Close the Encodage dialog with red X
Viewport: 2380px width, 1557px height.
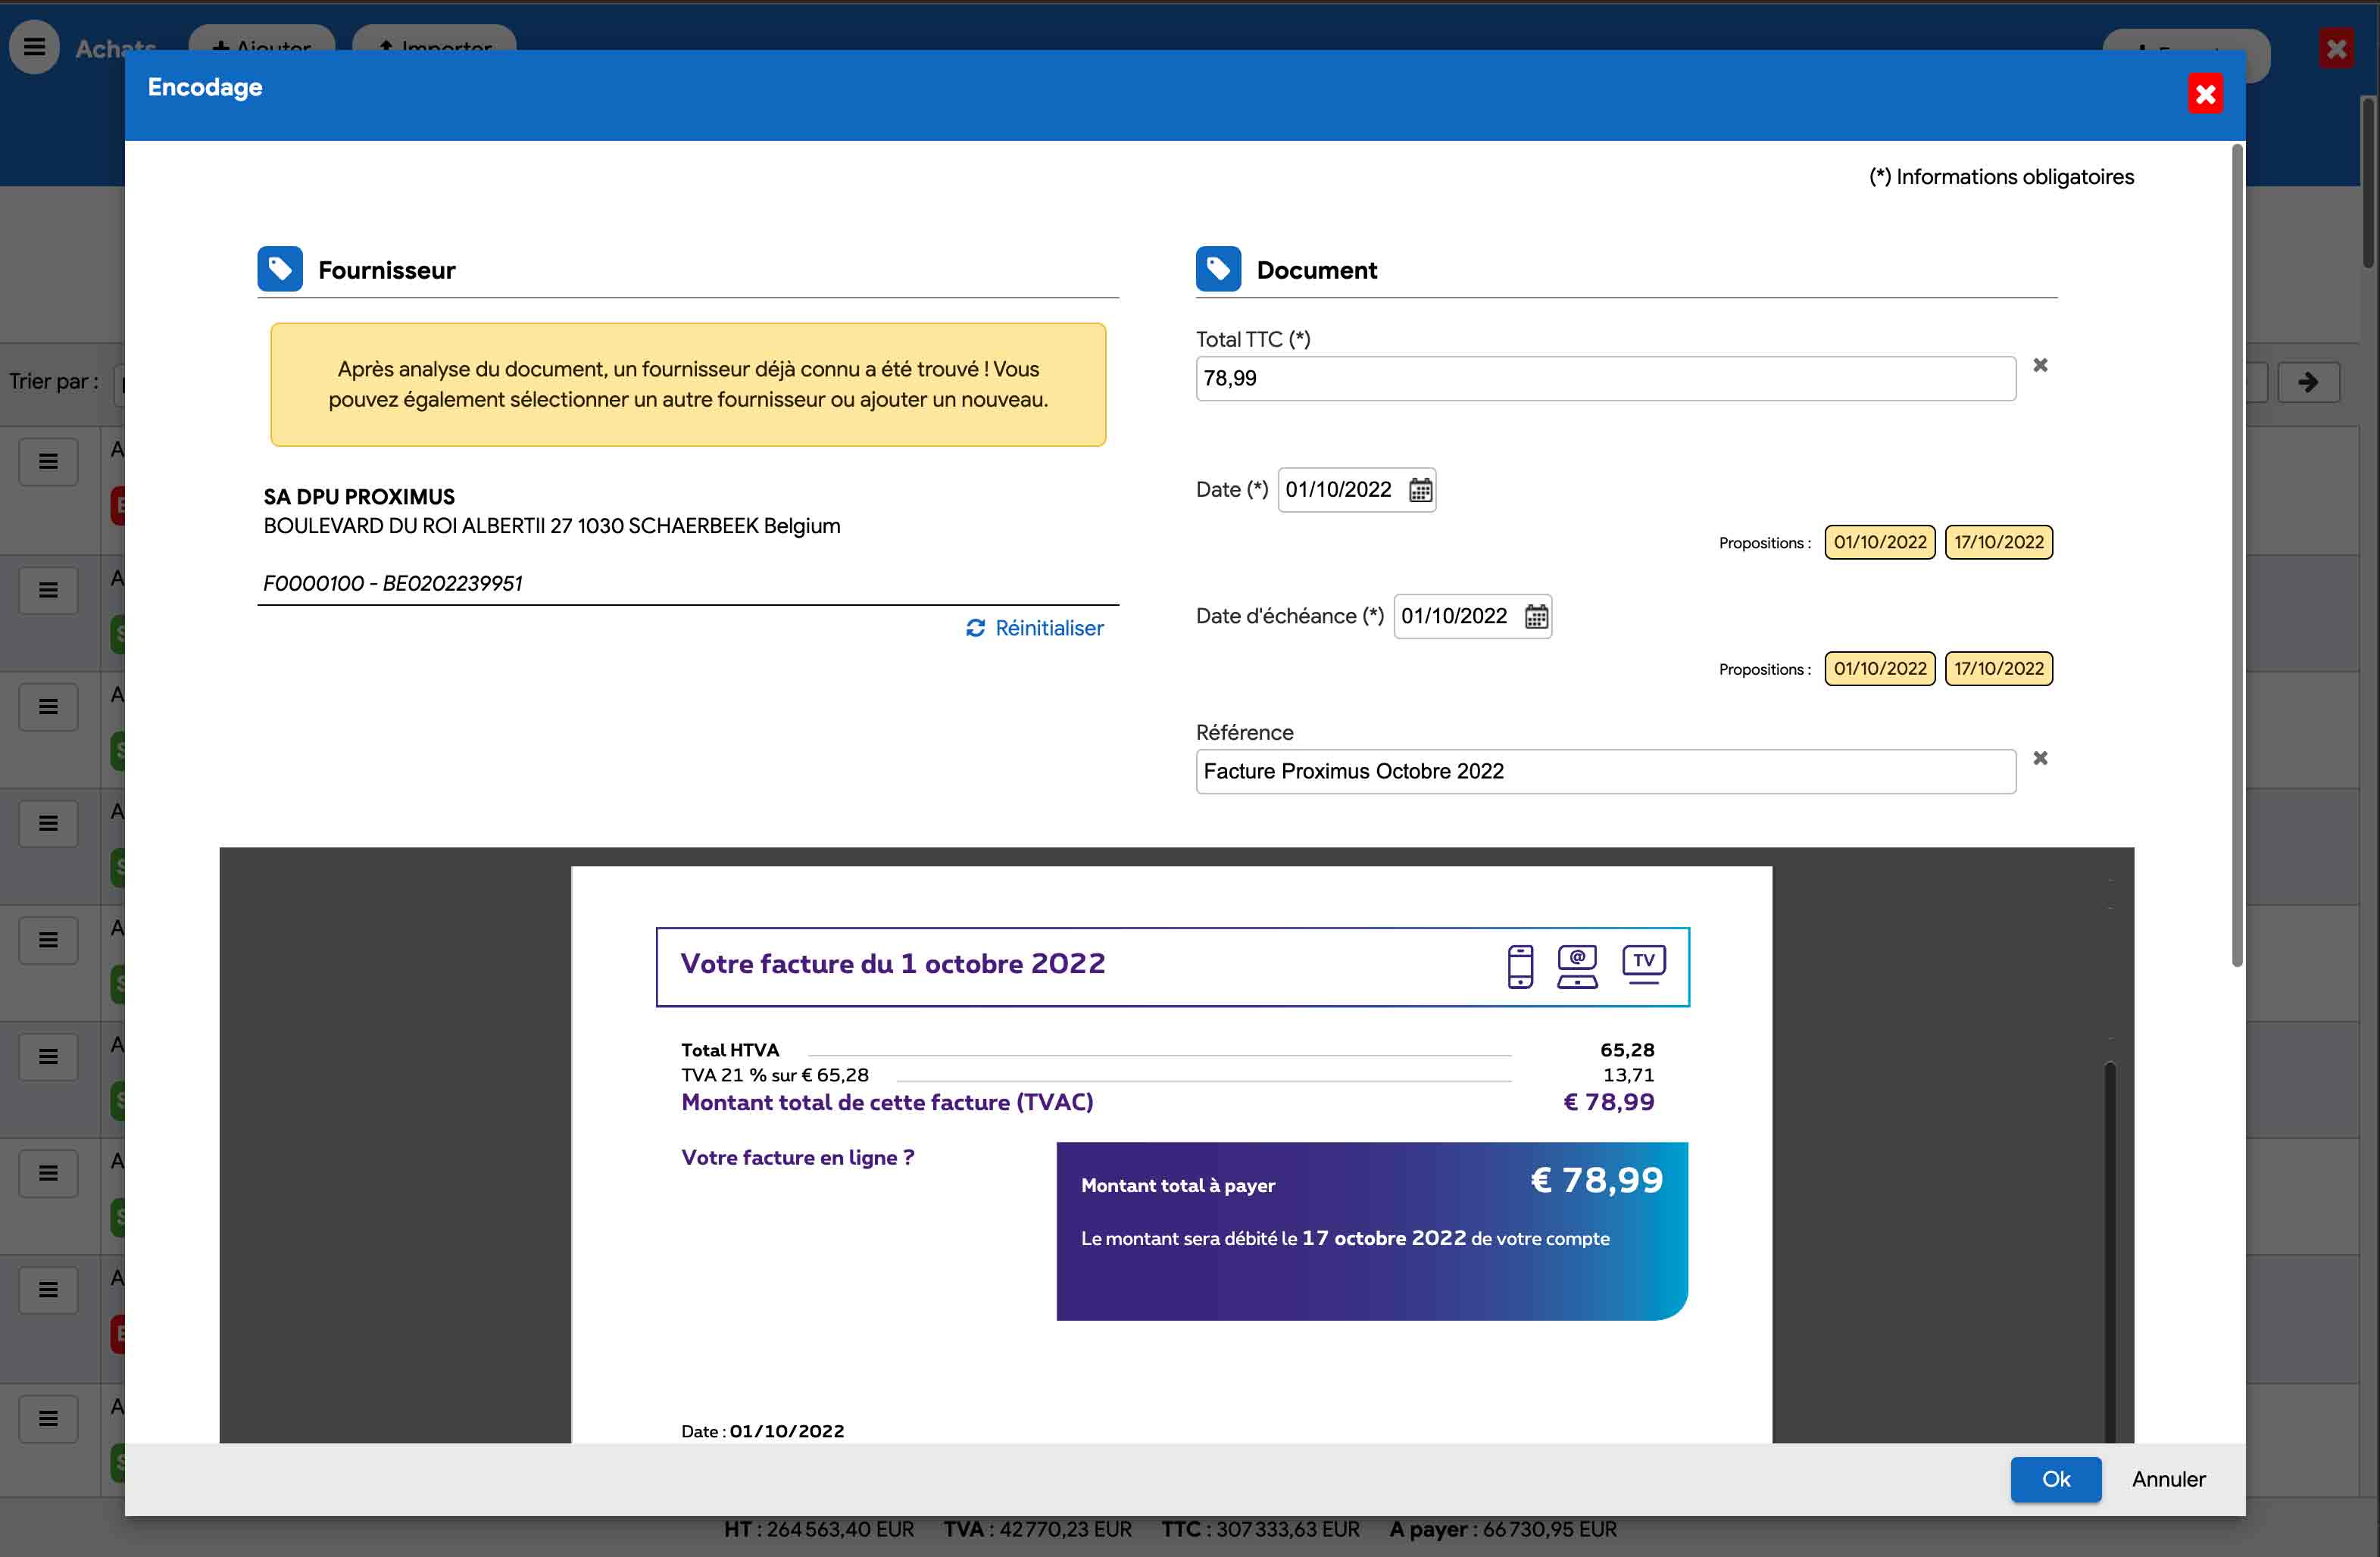click(x=2205, y=94)
